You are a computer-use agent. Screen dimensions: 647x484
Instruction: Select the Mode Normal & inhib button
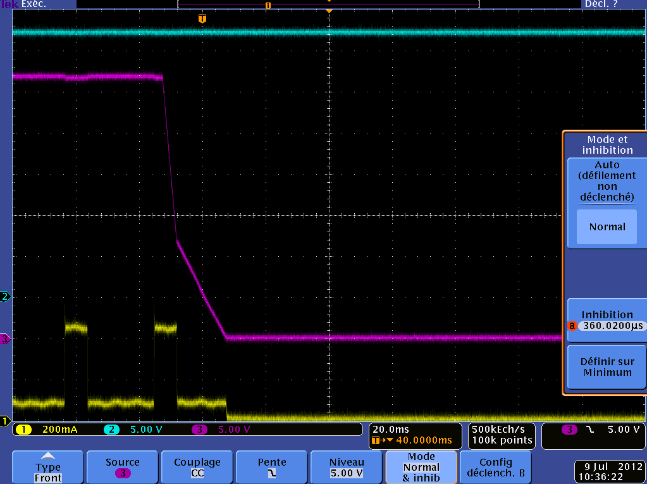(x=421, y=468)
